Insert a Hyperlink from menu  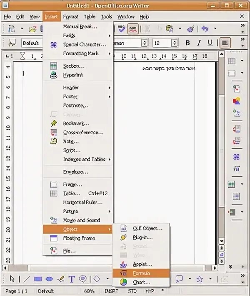(x=78, y=75)
